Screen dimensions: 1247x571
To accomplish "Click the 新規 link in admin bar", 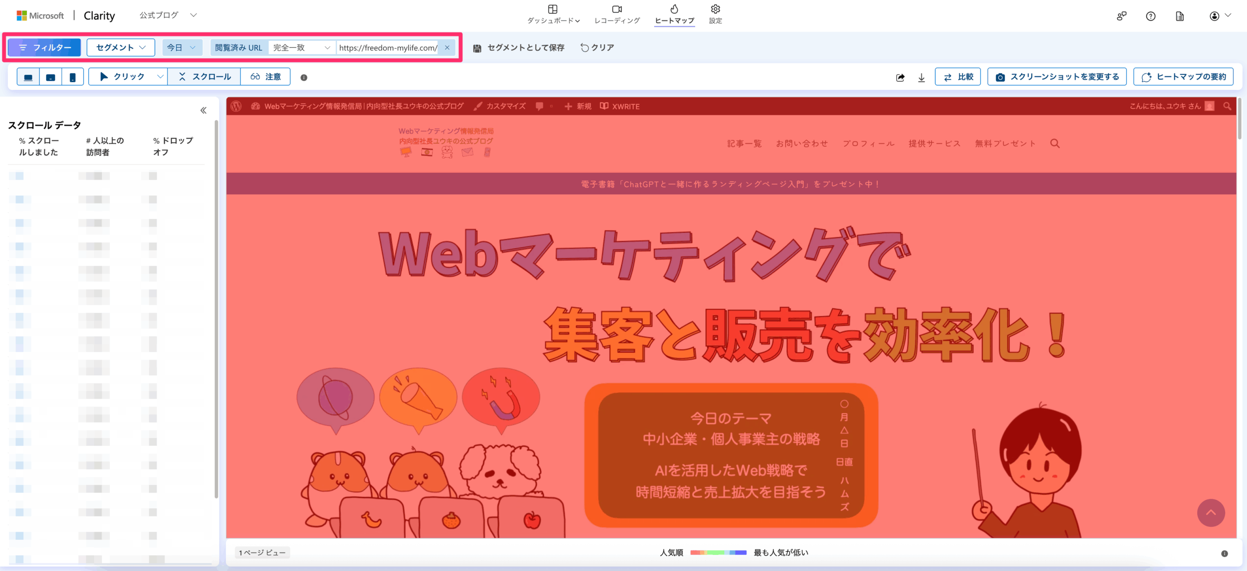I will point(578,106).
